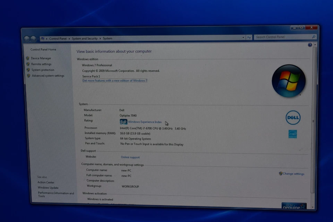Open Device Manager from the left sidebar

point(41,58)
